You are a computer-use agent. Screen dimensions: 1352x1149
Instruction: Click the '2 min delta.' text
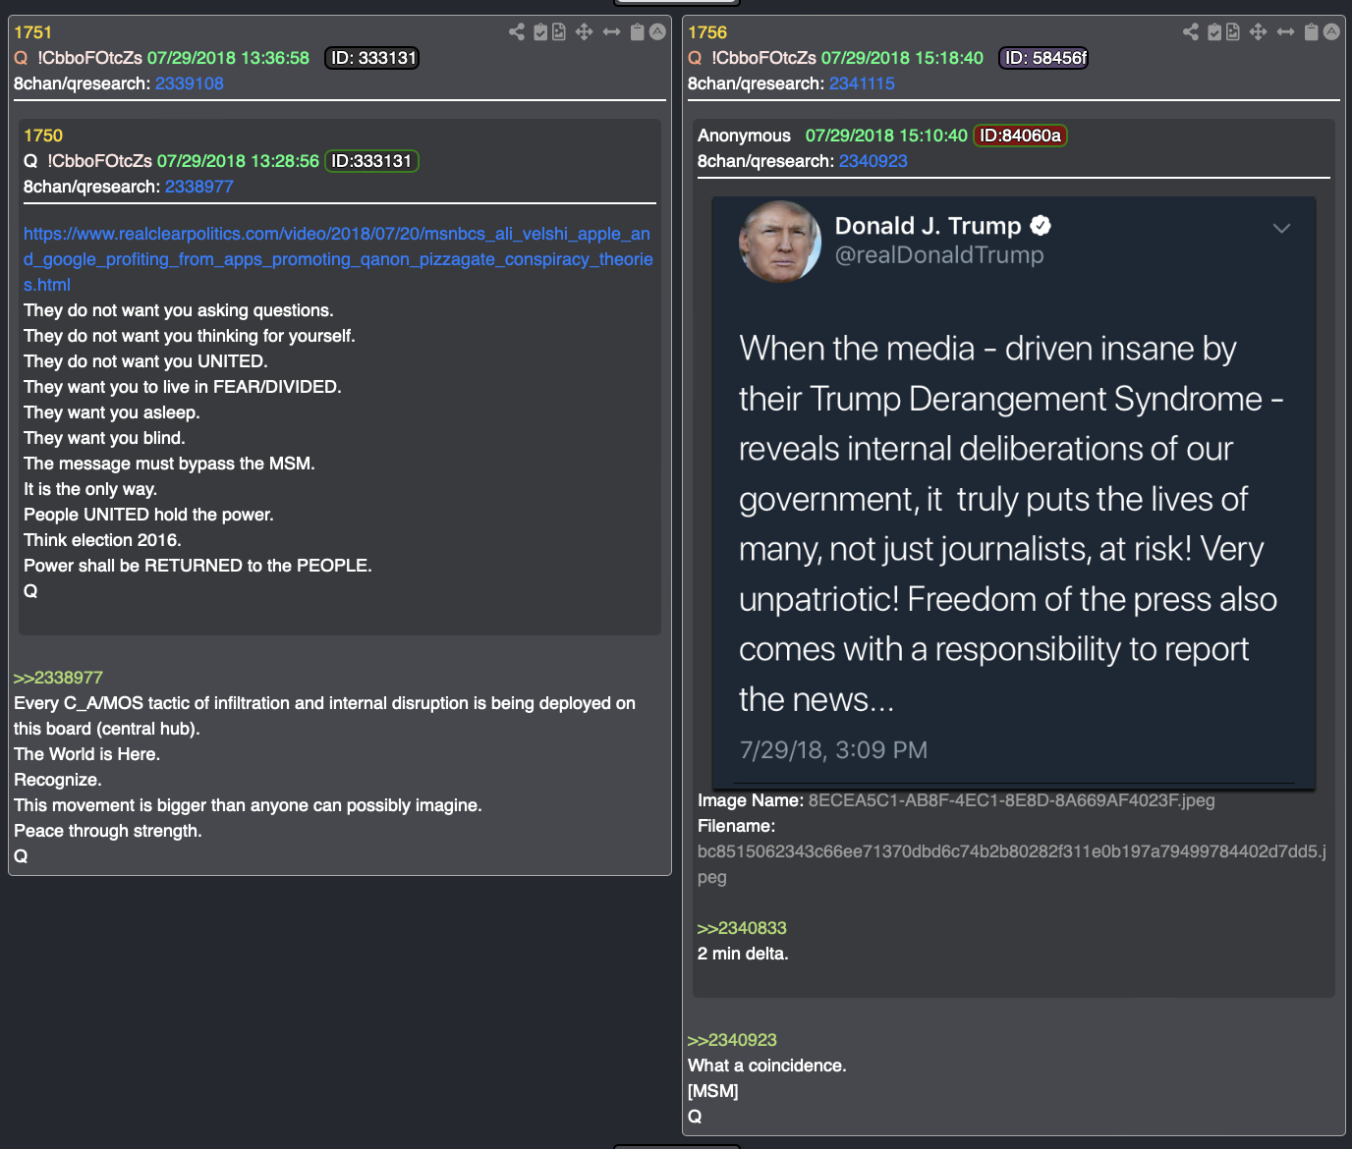pos(743,954)
